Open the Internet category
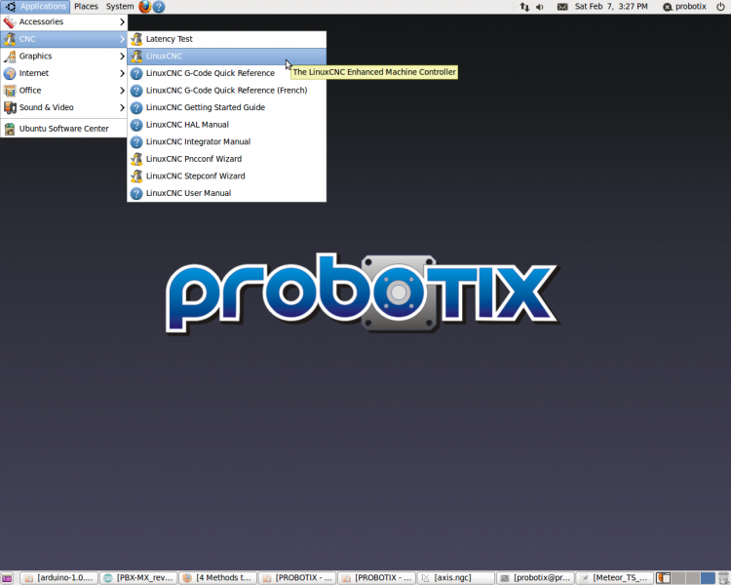The height and width of the screenshot is (585, 731). click(x=64, y=73)
